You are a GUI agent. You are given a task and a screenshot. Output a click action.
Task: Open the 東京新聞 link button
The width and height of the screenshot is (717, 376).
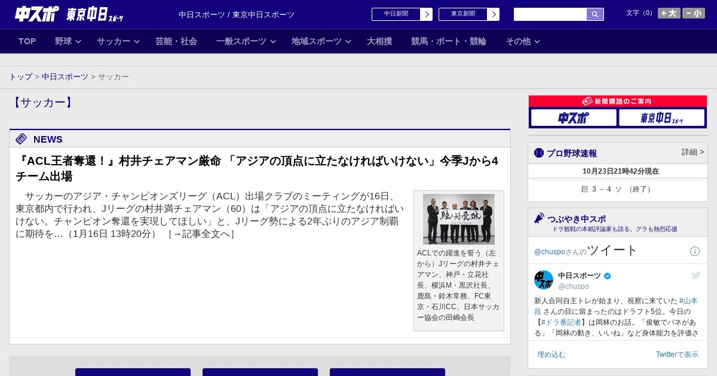[463, 14]
